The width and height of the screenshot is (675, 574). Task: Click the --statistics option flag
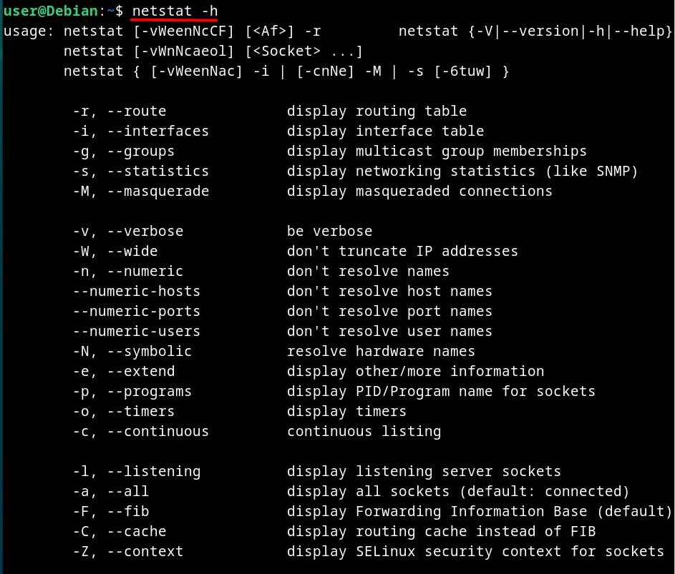click(157, 171)
